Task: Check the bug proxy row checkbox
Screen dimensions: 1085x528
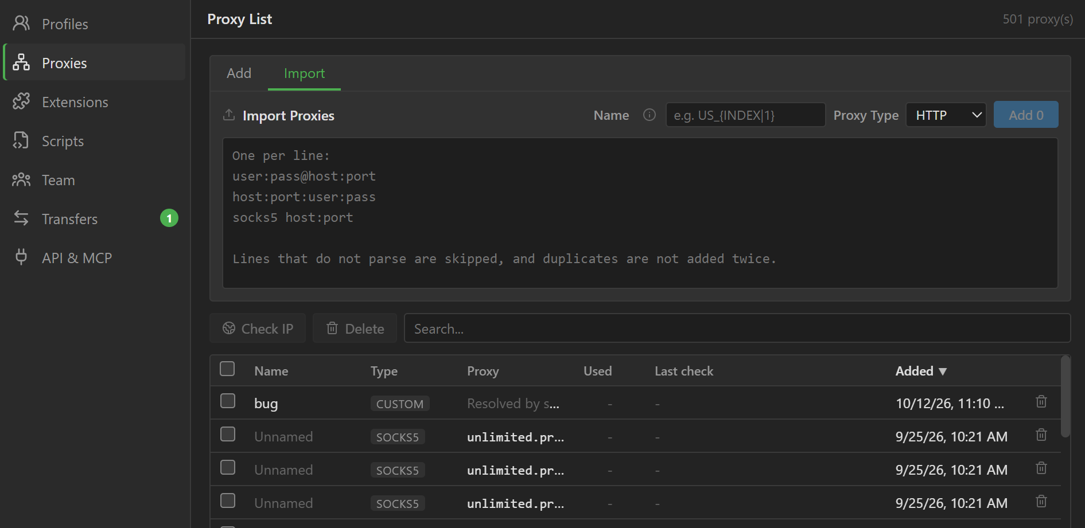Action: click(x=228, y=401)
